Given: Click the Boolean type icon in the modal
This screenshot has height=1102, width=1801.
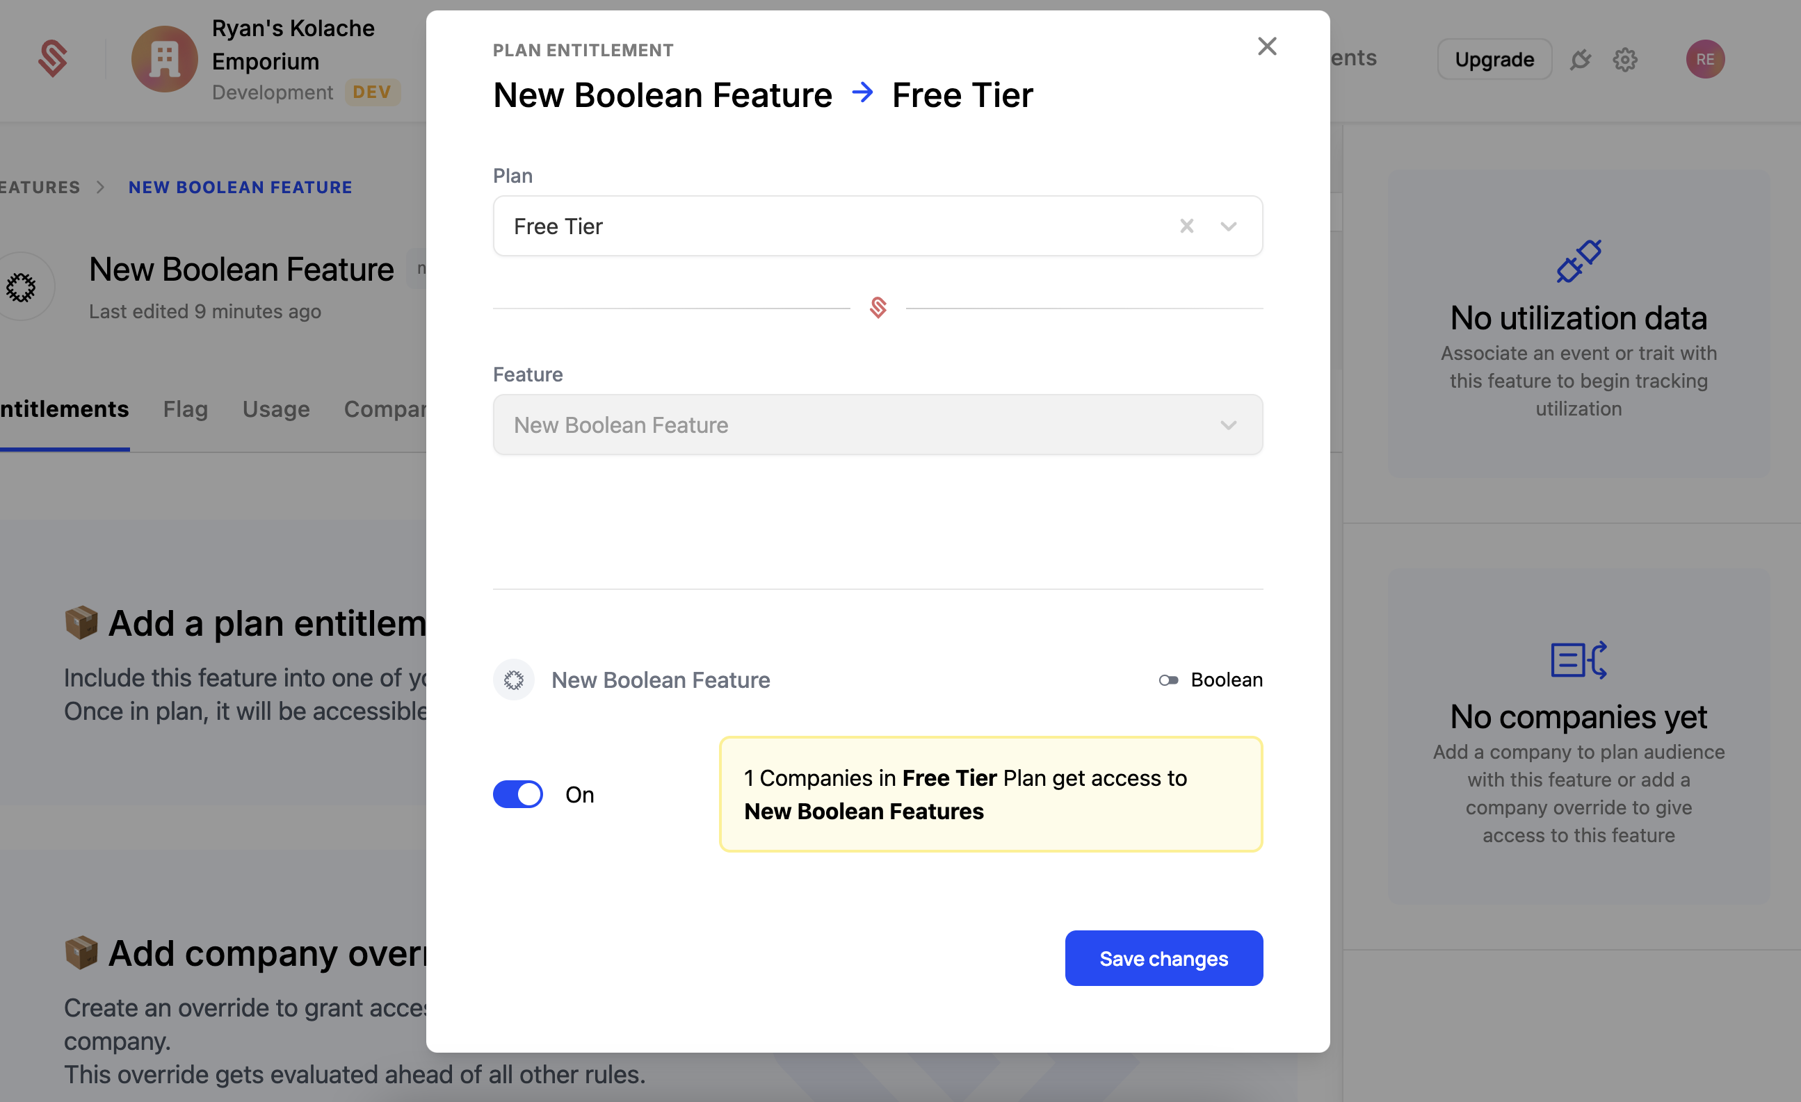Looking at the screenshot, I should click(x=1168, y=680).
